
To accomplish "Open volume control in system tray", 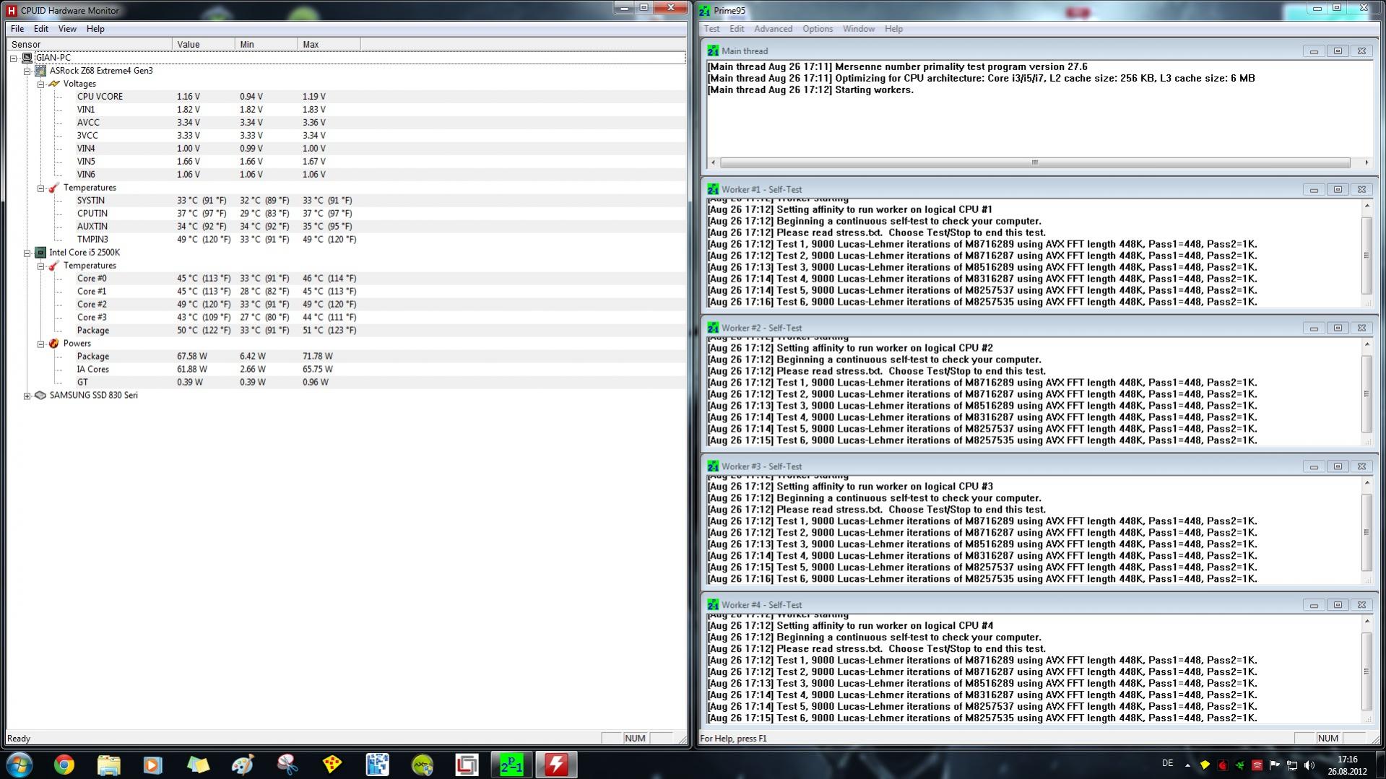I will pos(1309,765).
